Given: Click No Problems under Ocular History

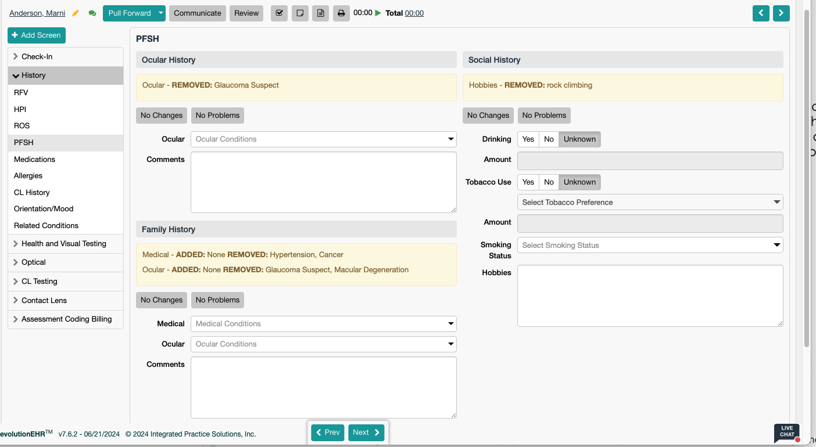Looking at the screenshot, I should point(217,116).
